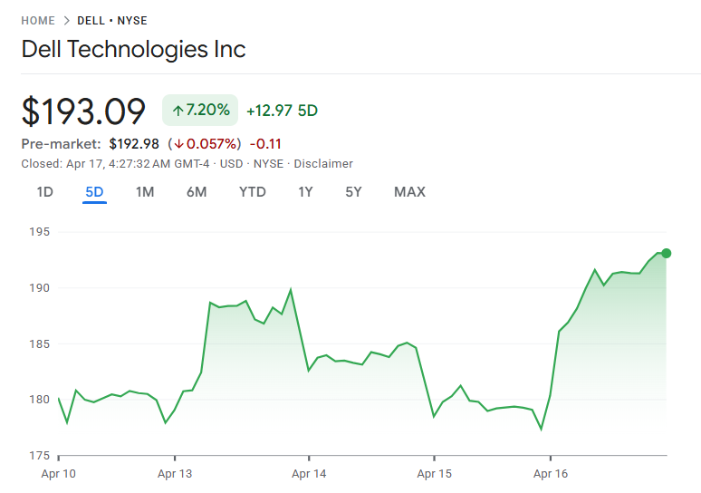Open the MAX chart range
This screenshot has height=493, width=701.
pos(409,192)
